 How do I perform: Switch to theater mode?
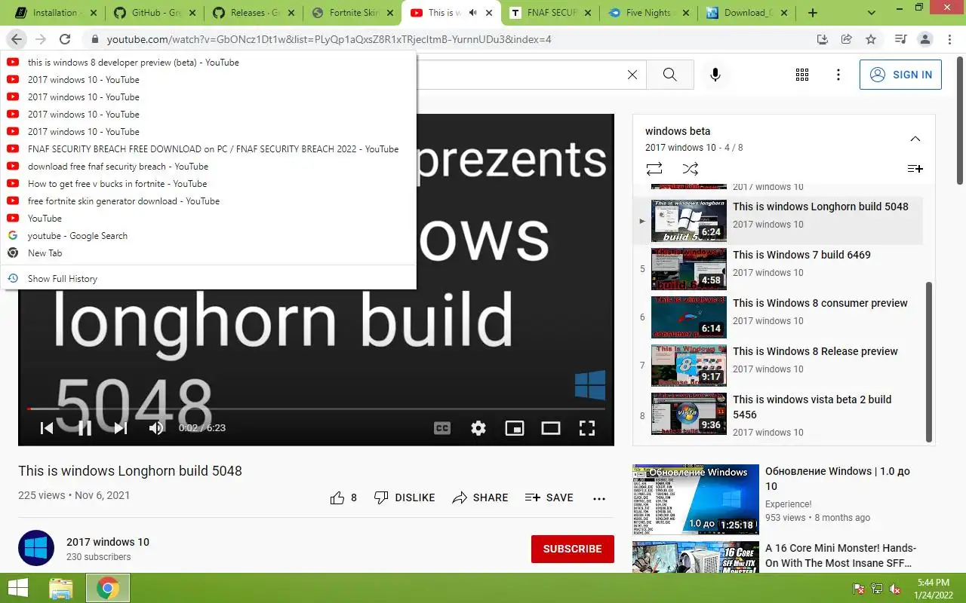(551, 428)
